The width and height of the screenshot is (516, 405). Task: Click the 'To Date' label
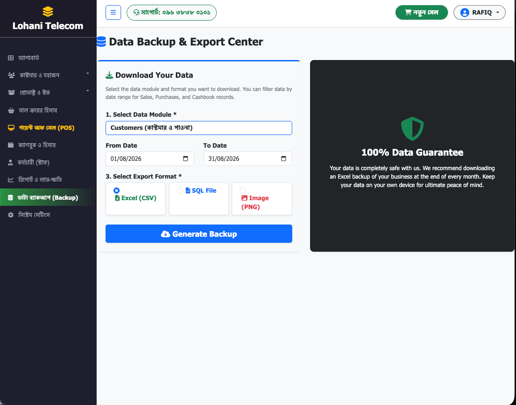point(215,146)
